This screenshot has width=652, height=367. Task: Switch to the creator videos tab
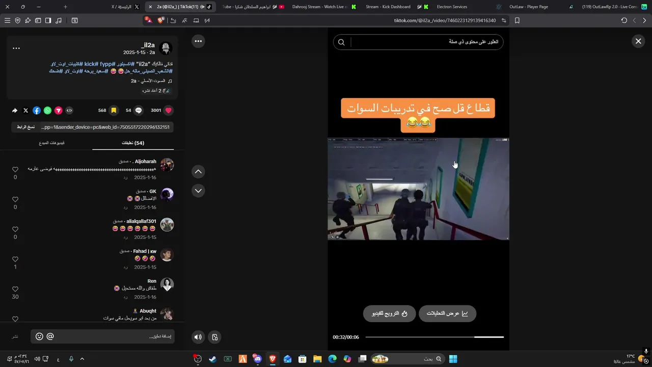51,143
